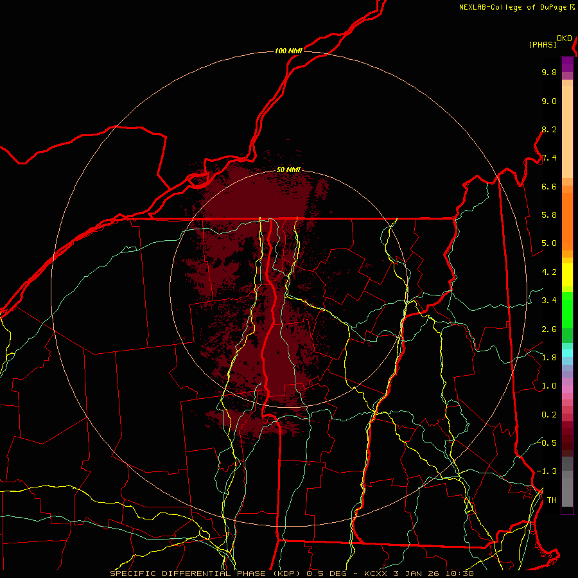Select the 5.8 scale value
The height and width of the screenshot is (578, 578).
549,215
